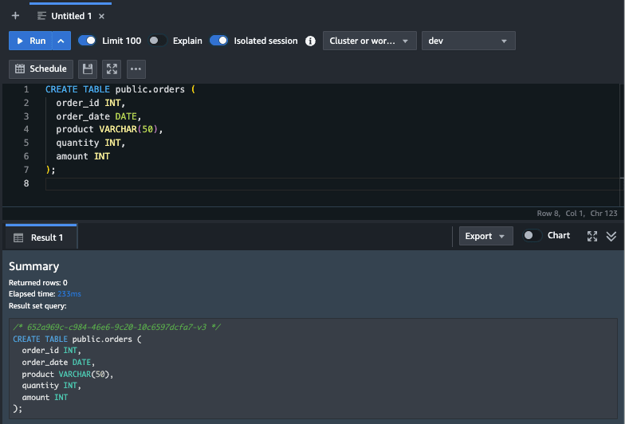The width and height of the screenshot is (625, 424).
Task: Toggle Limit 100 switch
Action: point(87,40)
